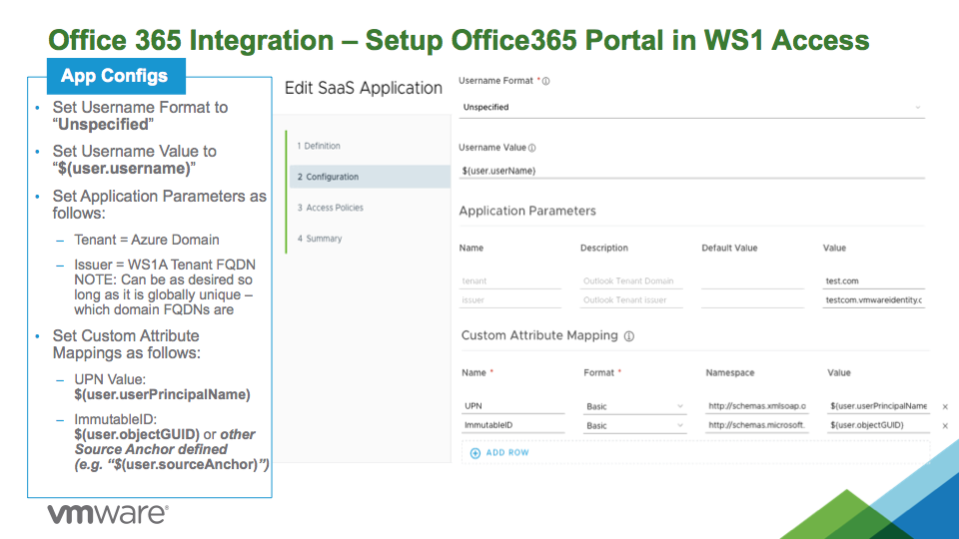Edit the $(user.userPrincipalName) value field

(878, 406)
